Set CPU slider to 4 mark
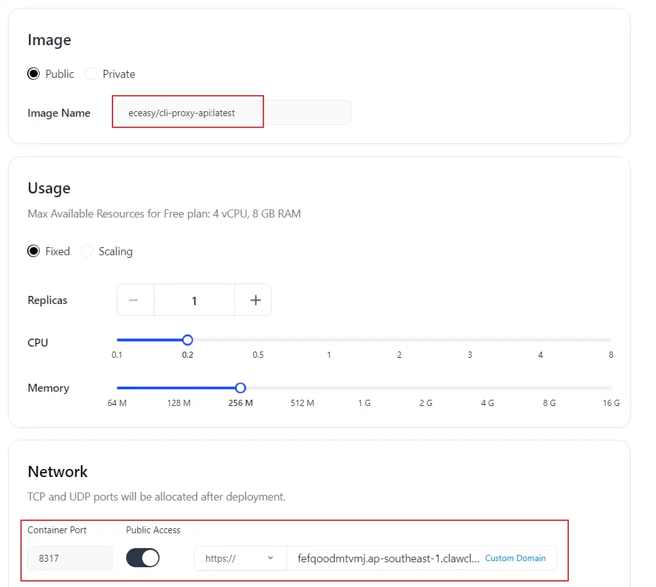 [540, 340]
